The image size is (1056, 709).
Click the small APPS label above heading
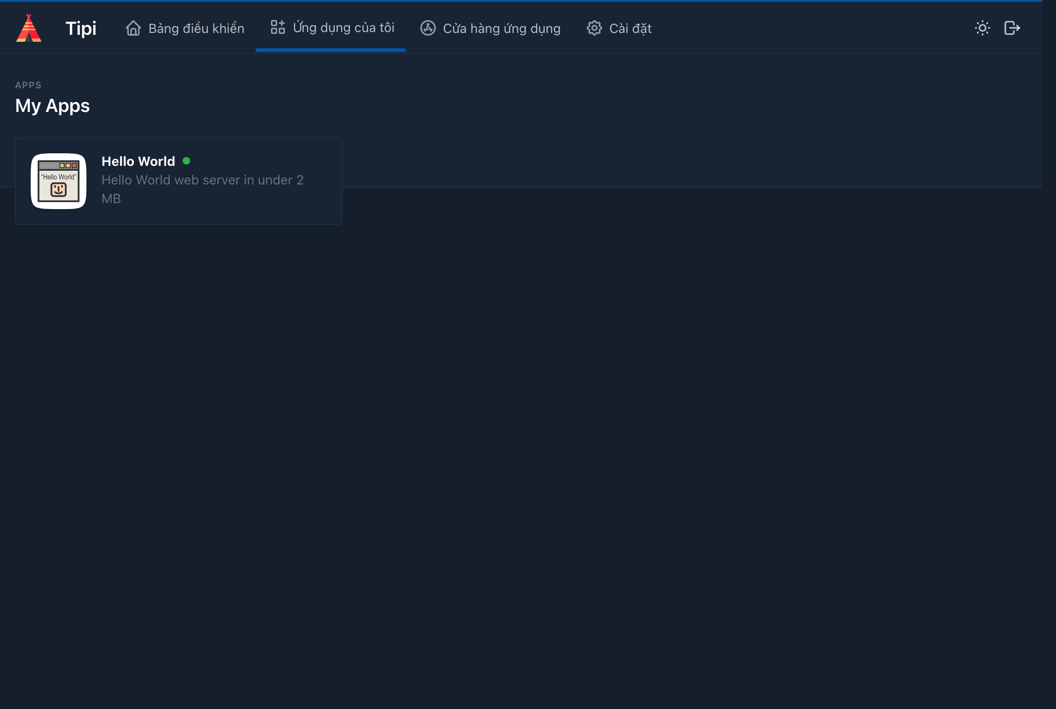[28, 85]
